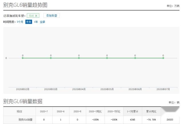Show 全部 time range data
The height and width of the screenshot is (124, 183).
(42, 22)
